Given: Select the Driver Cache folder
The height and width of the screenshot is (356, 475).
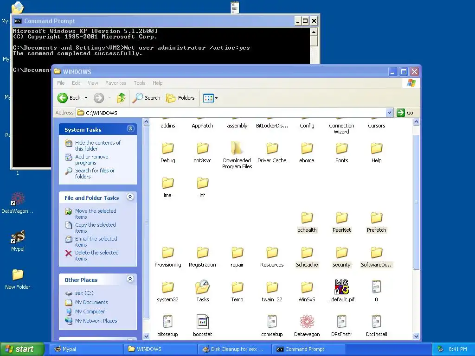Looking at the screenshot, I should coord(272,153).
